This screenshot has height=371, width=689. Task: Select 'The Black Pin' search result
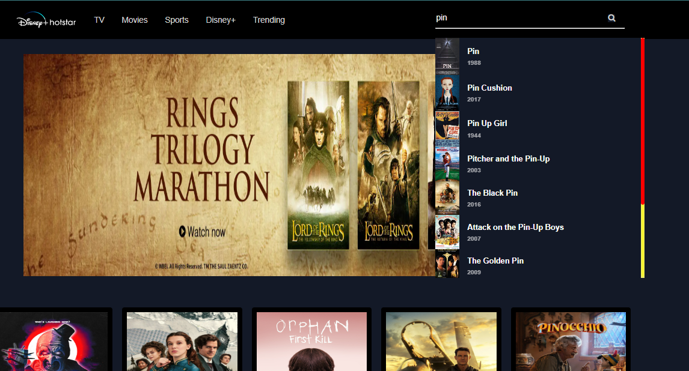(538, 198)
